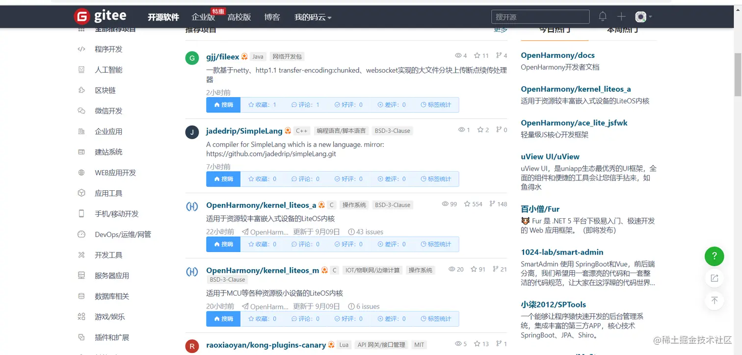Open 43 issues link for kernel_liteos_a

366,232
